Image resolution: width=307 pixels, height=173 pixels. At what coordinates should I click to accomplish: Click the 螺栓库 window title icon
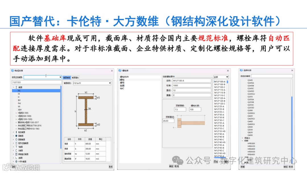[120, 71]
